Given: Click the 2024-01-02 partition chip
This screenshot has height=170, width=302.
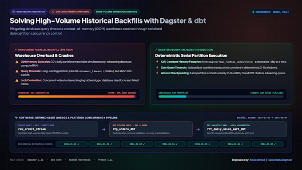Looking at the screenshot, I should tap(104, 144).
